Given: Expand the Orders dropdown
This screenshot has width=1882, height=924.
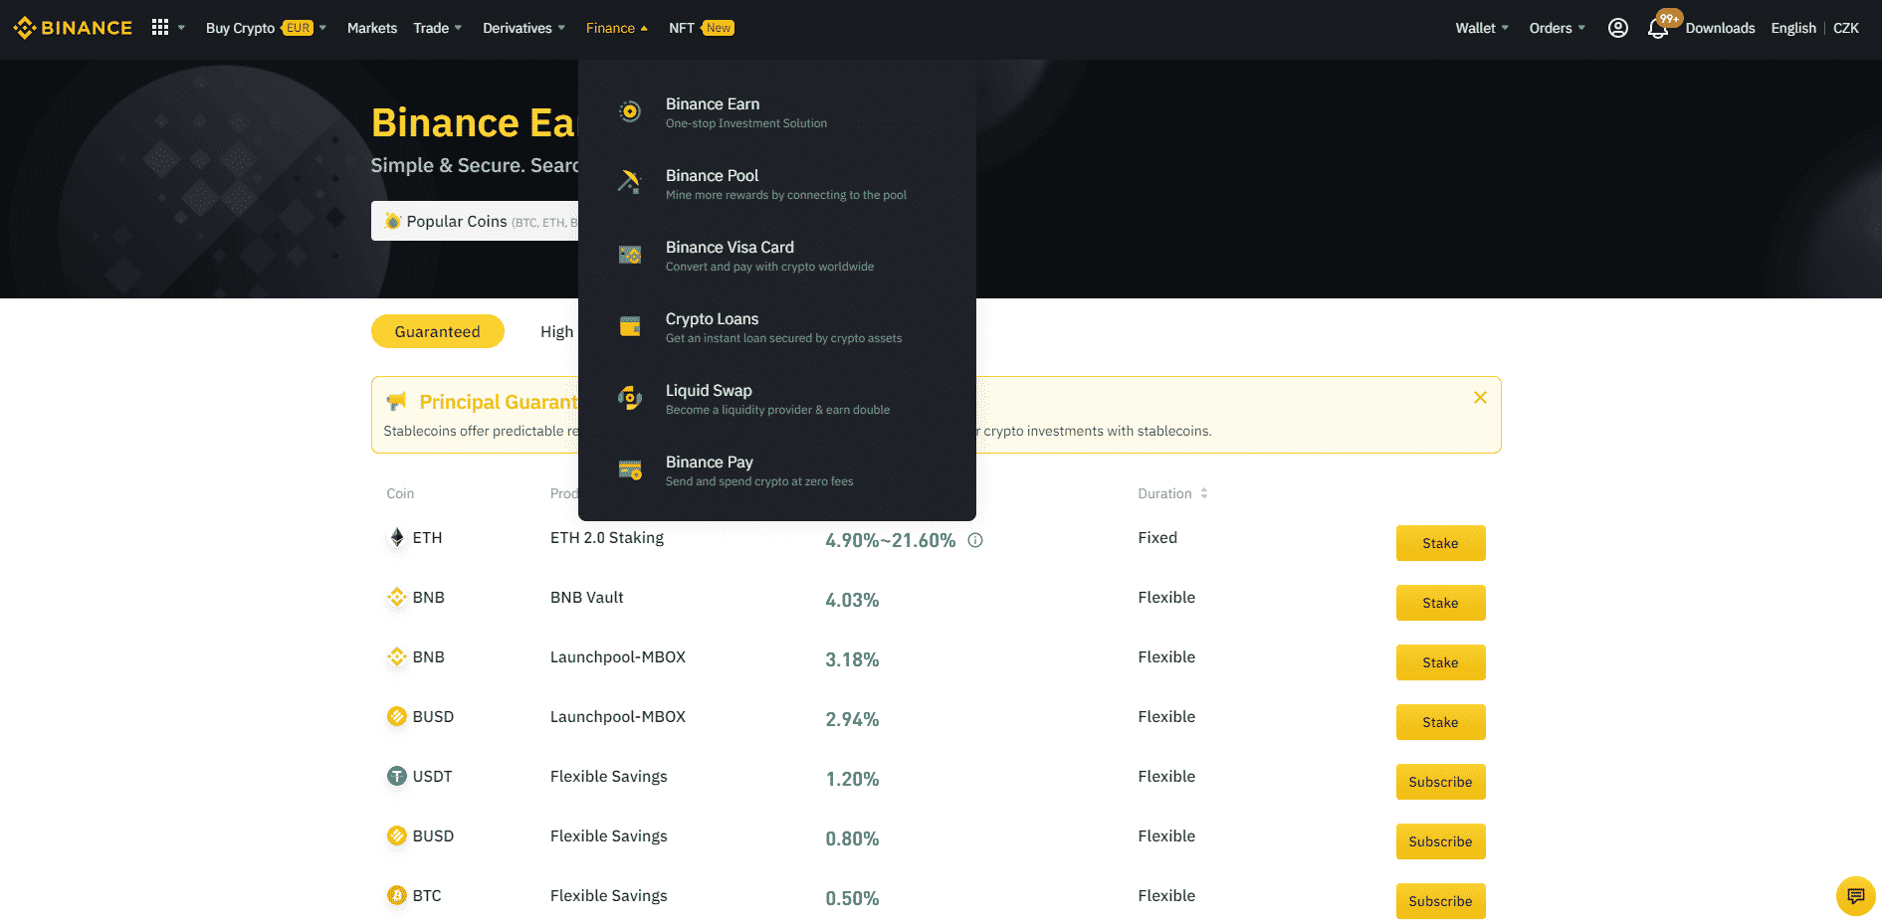Looking at the screenshot, I should coord(1557,28).
